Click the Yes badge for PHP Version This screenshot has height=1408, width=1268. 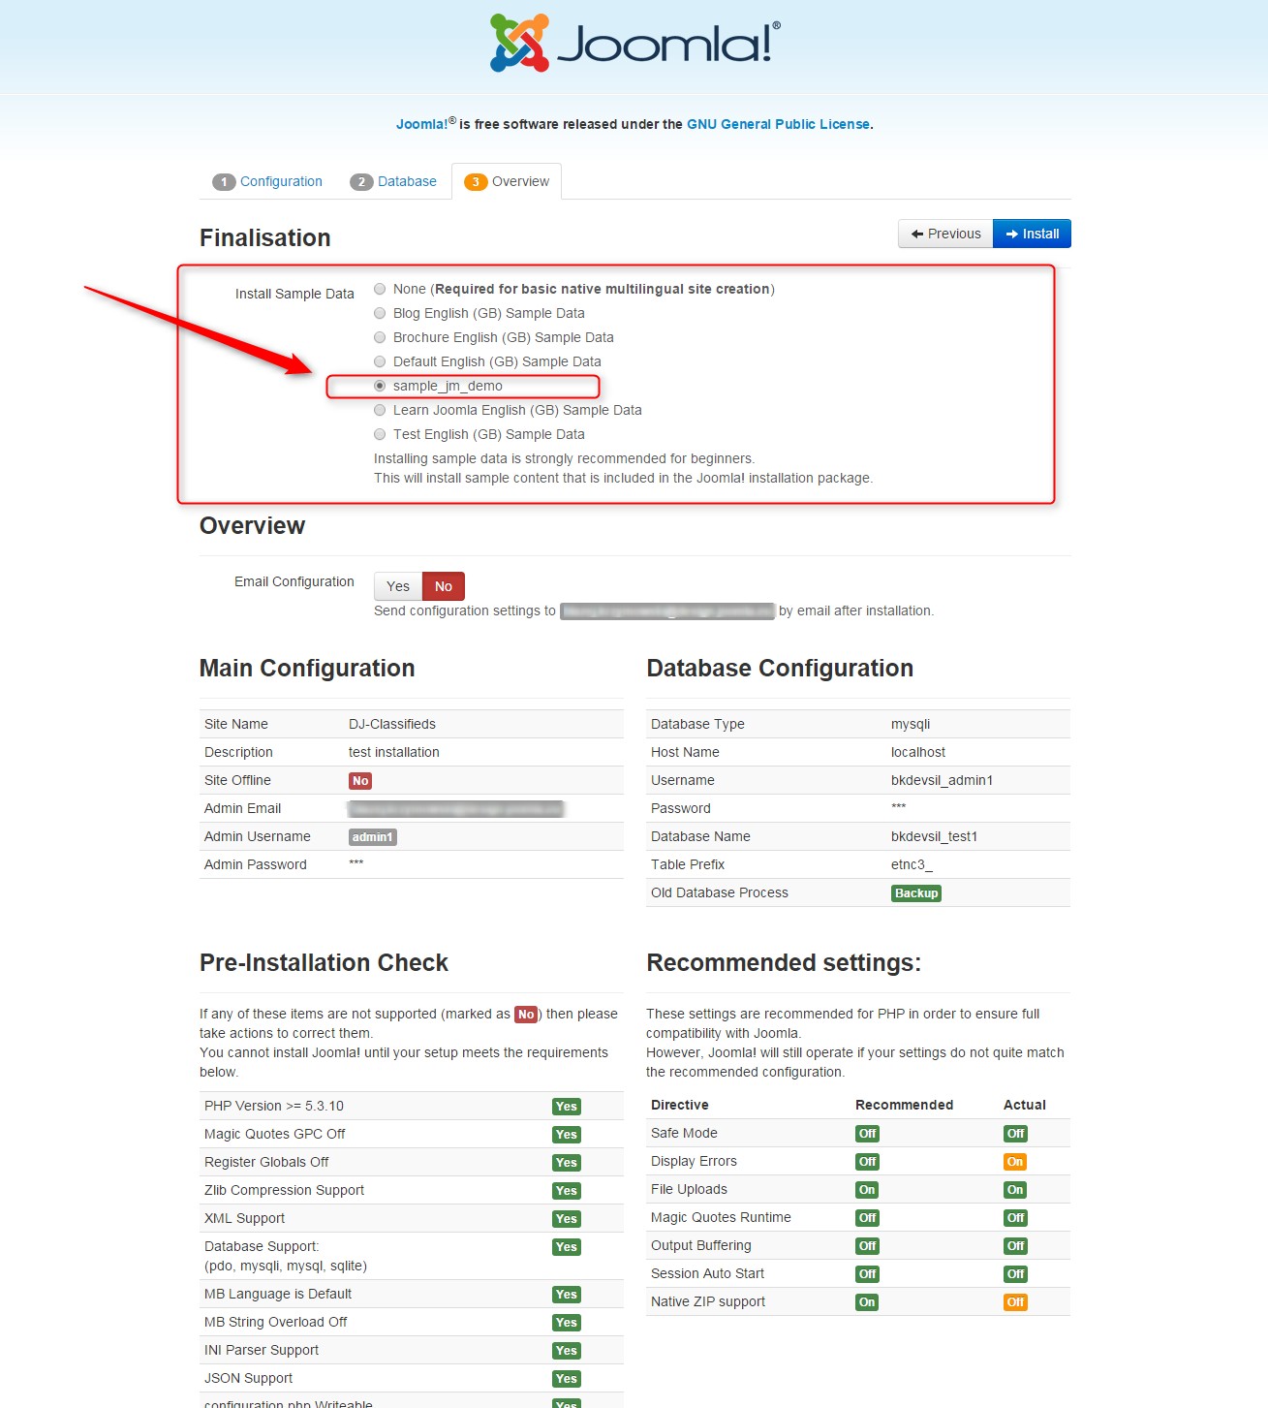coord(567,1107)
